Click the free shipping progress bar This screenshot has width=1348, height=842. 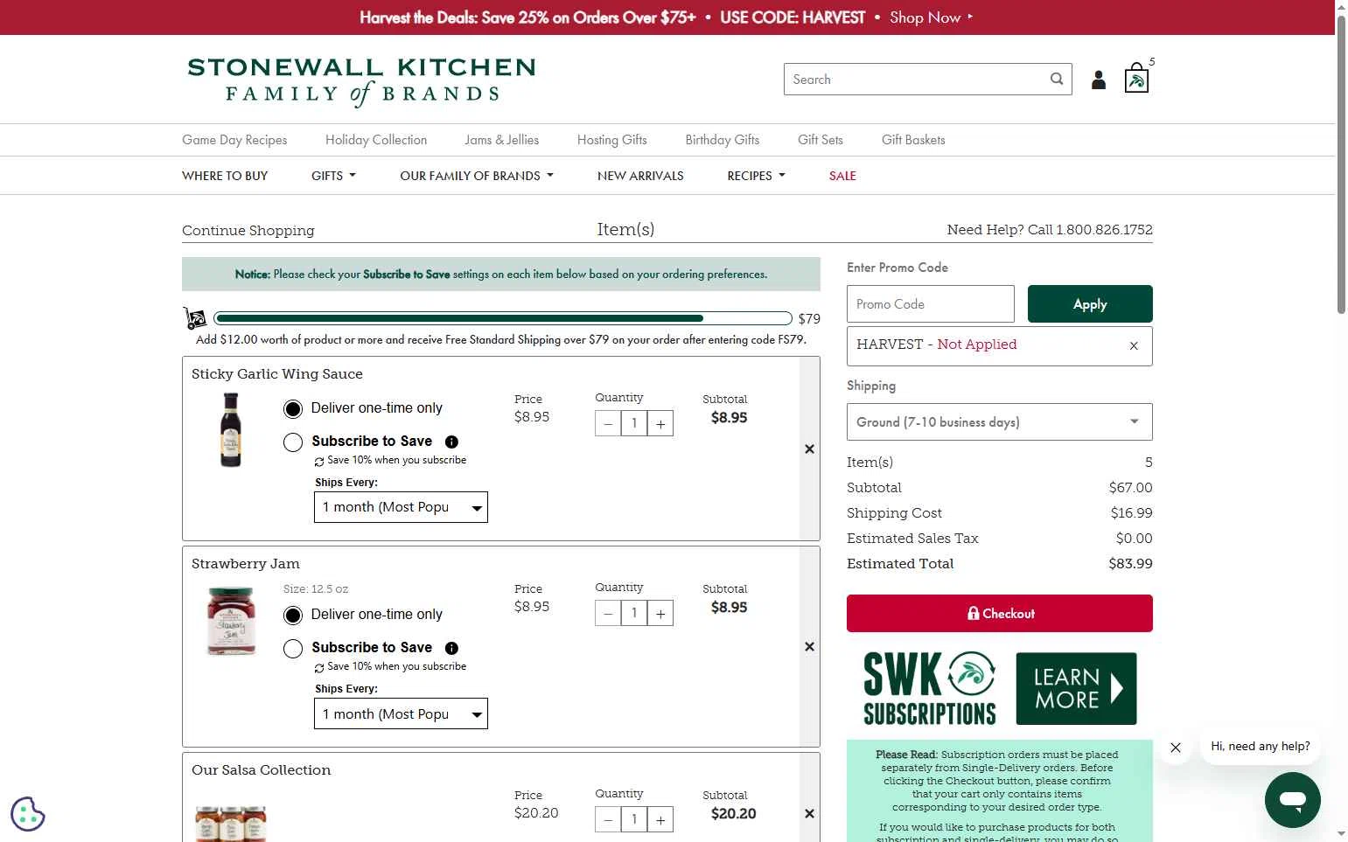point(503,318)
